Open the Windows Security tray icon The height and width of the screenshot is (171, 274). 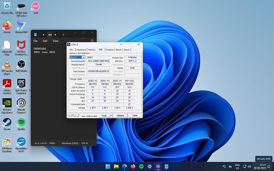pyautogui.click(x=224, y=167)
